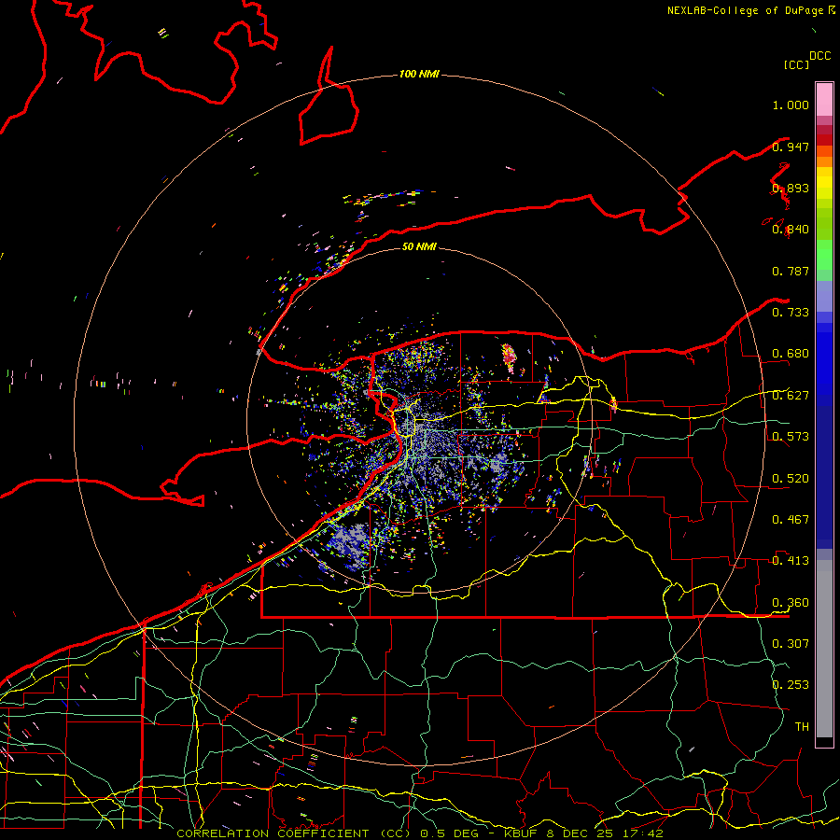Click the 0.787 scale value
The height and width of the screenshot is (840, 840).
coord(791,271)
